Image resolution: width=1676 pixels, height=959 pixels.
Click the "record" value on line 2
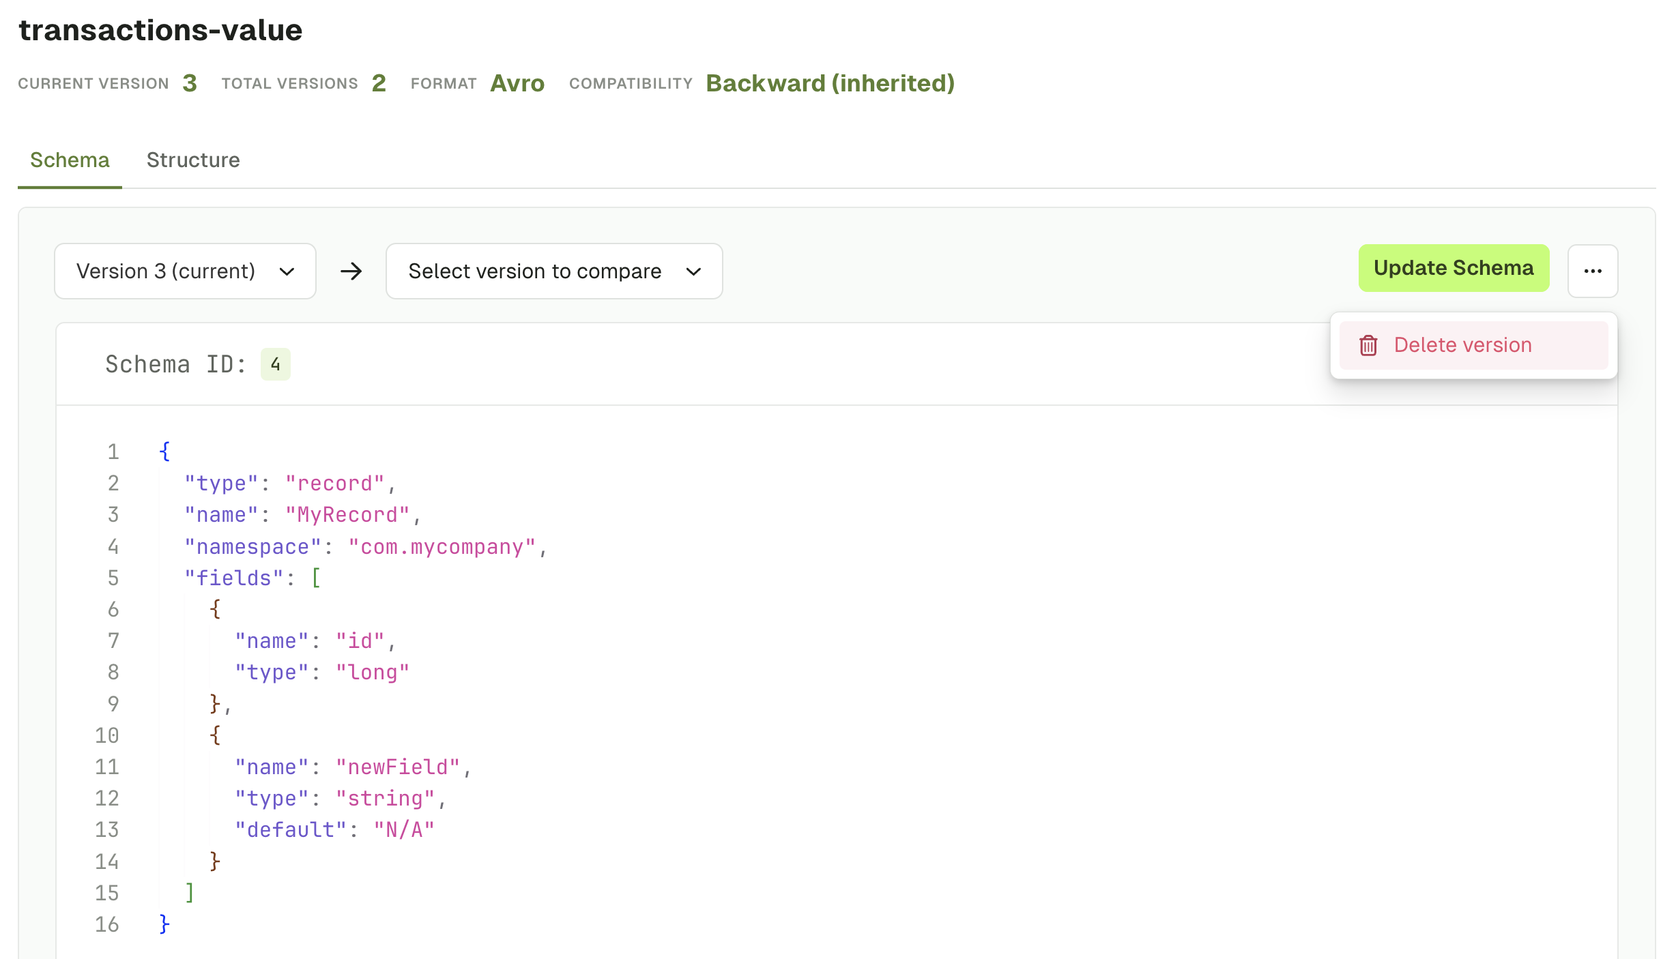click(334, 484)
